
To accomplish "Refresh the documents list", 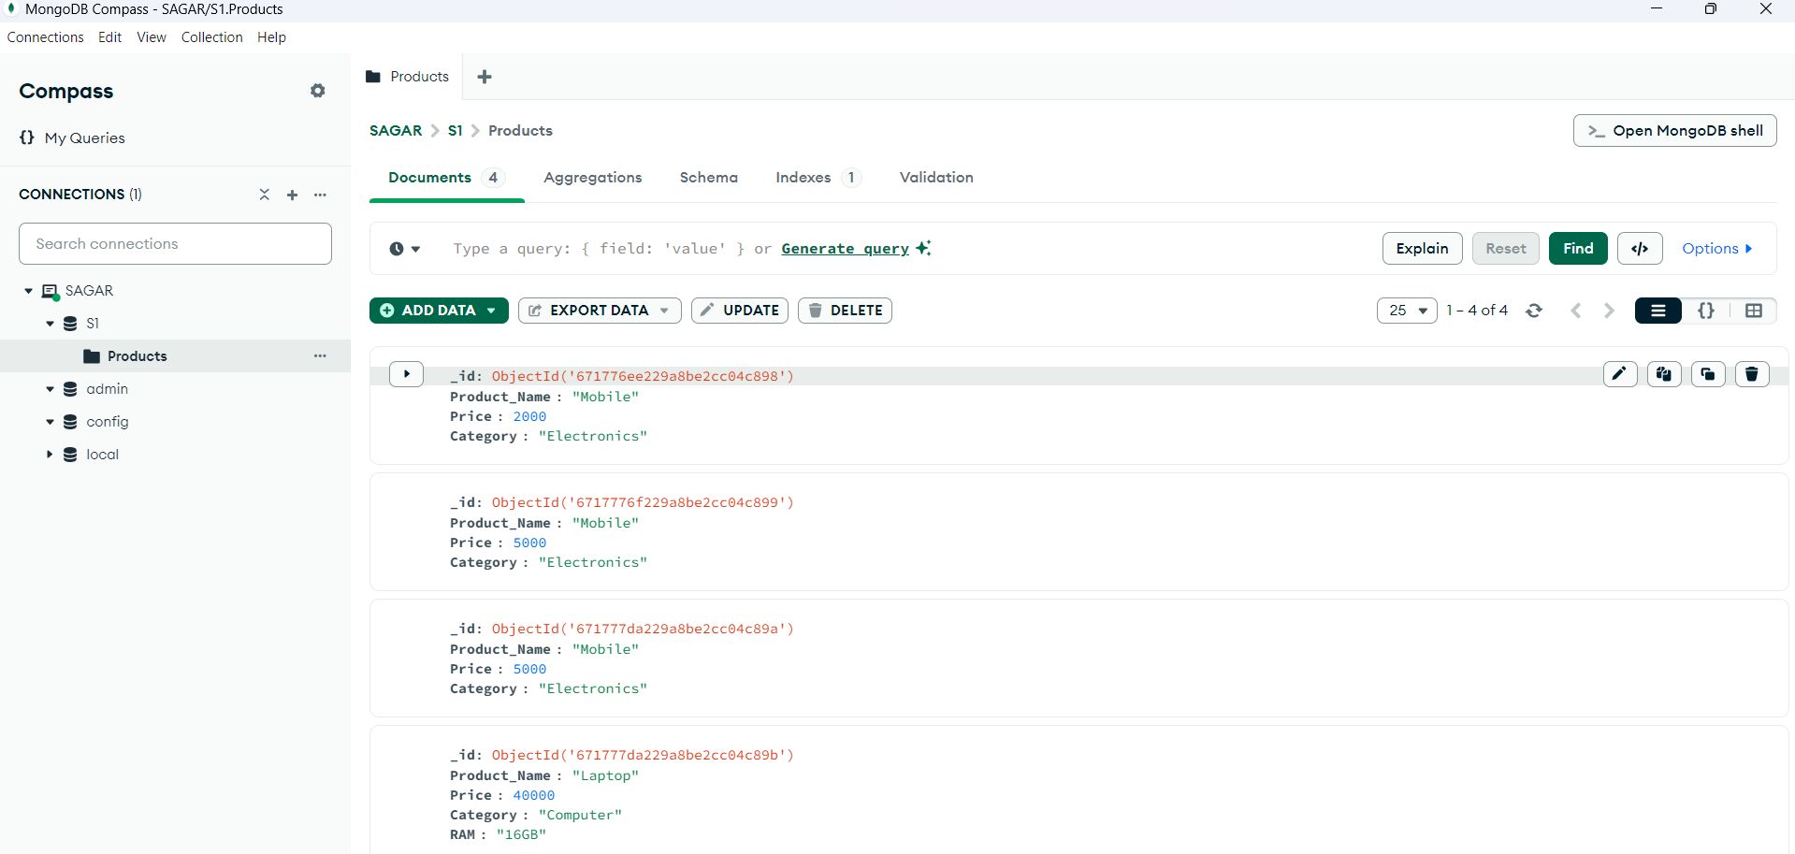I will 1535,310.
